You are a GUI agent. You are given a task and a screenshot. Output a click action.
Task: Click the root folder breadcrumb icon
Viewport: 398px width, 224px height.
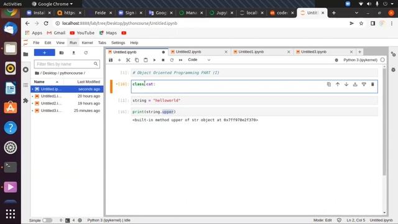point(37,73)
